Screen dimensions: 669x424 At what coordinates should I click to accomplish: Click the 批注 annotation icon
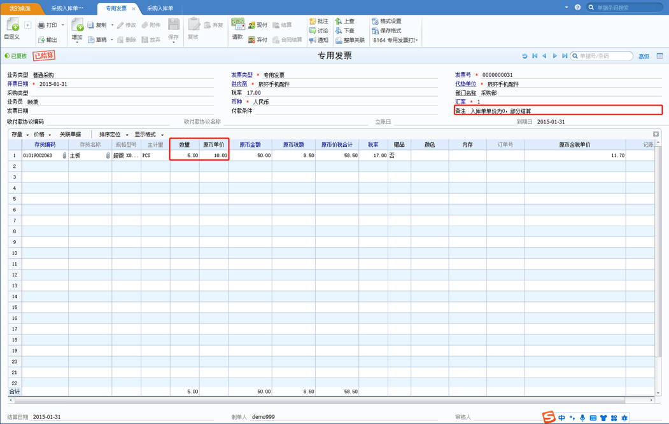tap(313, 21)
